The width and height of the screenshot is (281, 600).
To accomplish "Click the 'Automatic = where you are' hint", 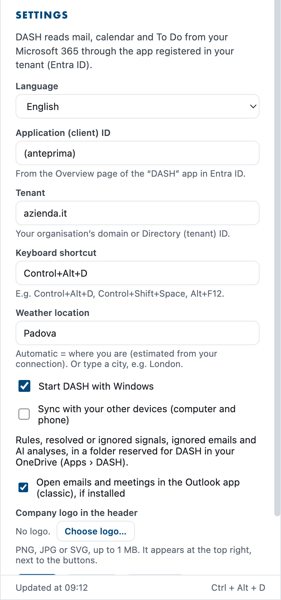I will pyautogui.click(x=116, y=359).
